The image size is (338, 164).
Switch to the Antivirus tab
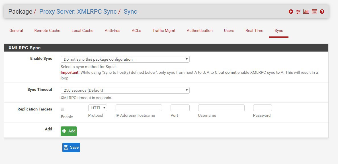coord(112,30)
